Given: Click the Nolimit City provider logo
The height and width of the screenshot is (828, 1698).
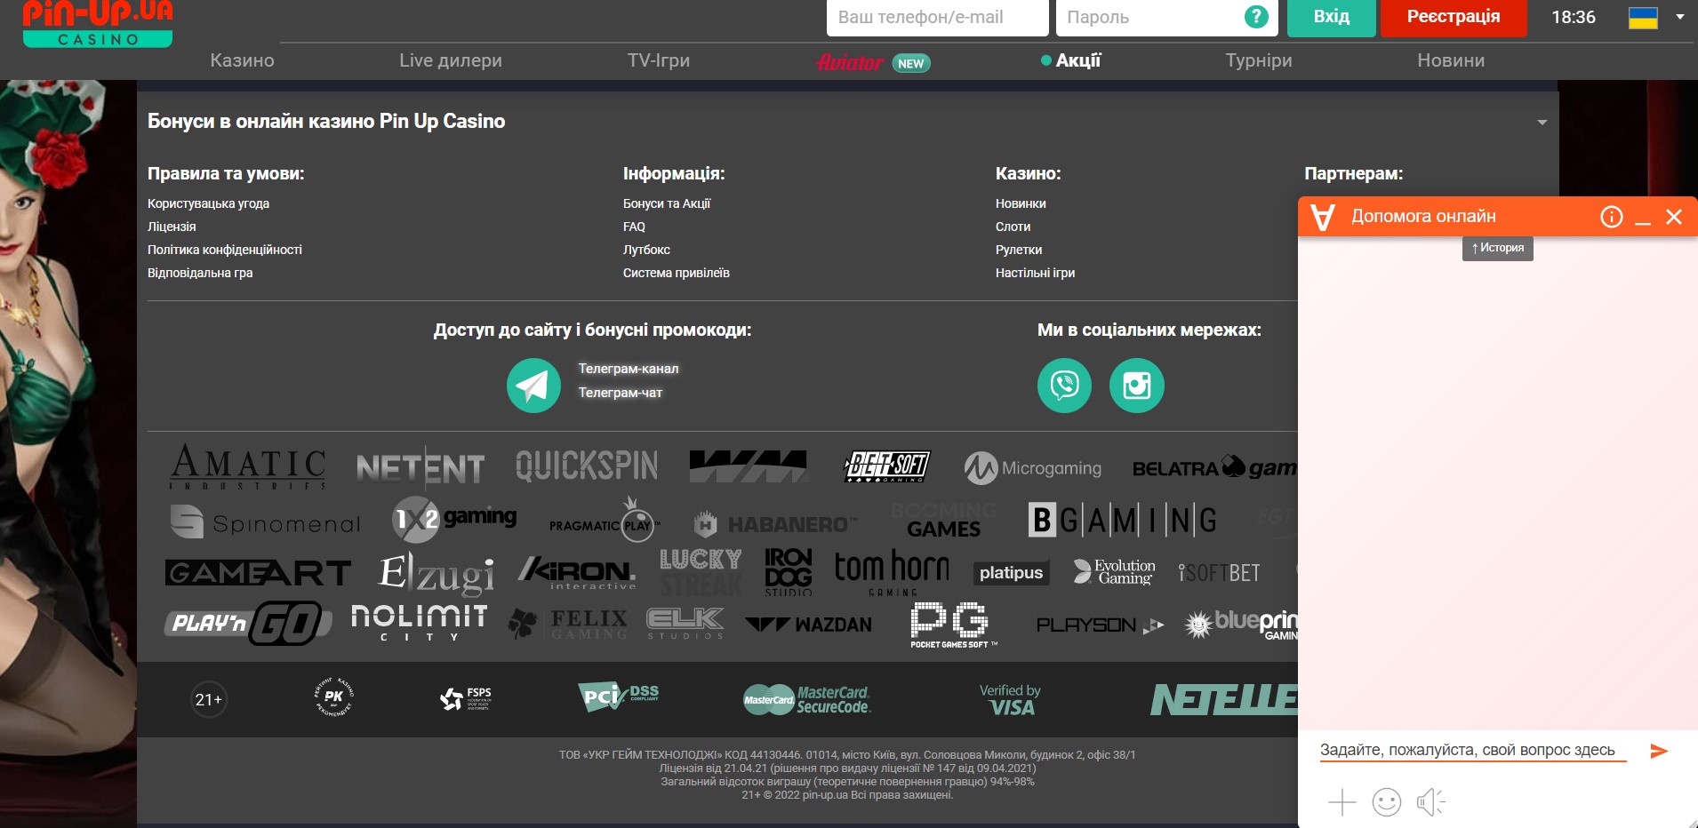Looking at the screenshot, I should (419, 623).
